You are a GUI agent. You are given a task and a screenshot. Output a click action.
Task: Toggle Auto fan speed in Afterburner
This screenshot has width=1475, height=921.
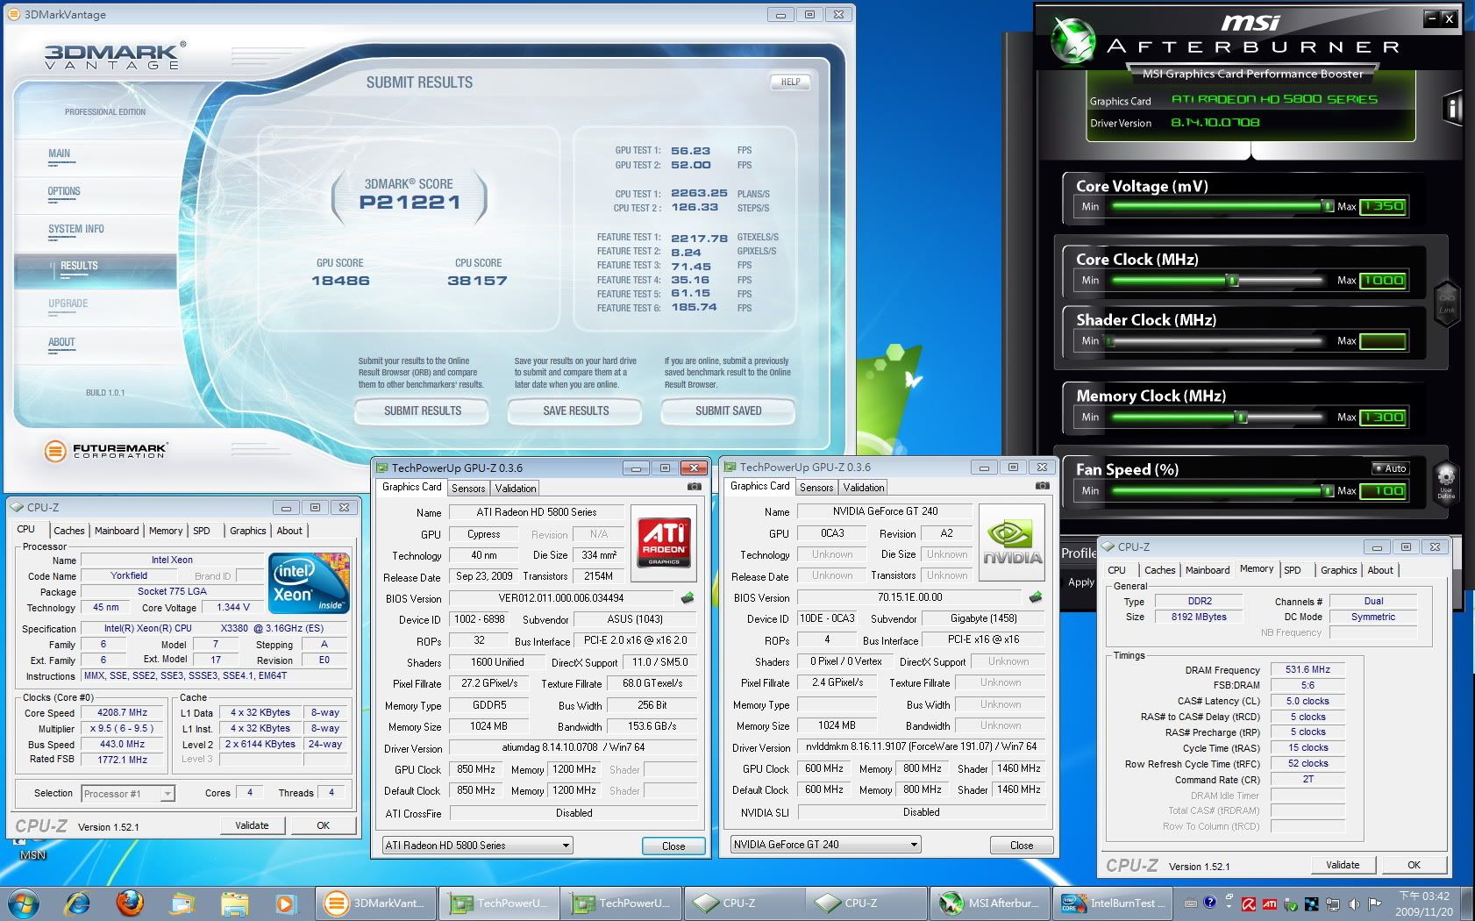[1390, 468]
